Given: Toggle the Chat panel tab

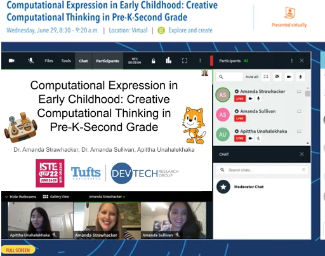Looking at the screenshot, I should coord(83,61).
